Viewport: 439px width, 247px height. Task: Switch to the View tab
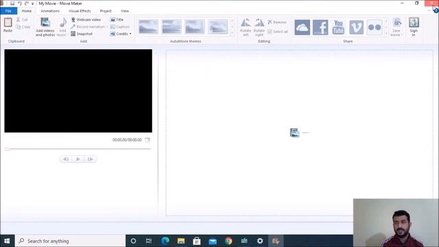[x=125, y=11]
